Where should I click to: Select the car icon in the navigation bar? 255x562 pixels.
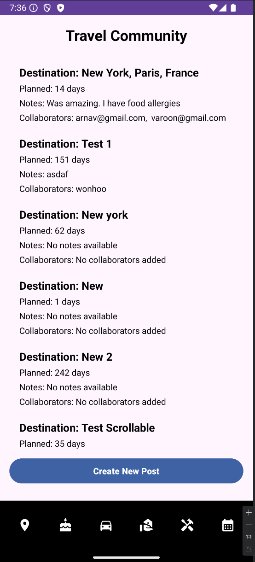point(106,526)
